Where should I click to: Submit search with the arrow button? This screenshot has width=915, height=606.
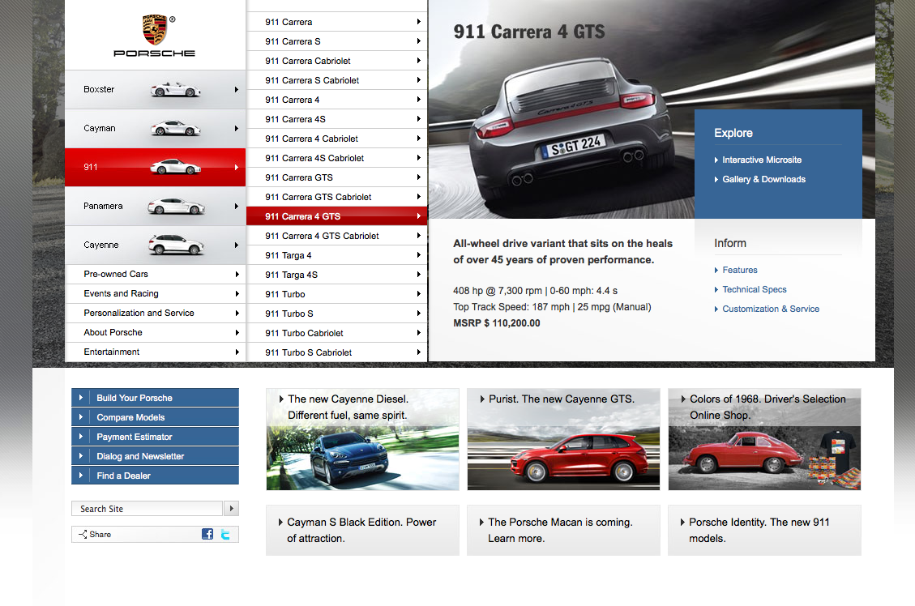tap(232, 509)
